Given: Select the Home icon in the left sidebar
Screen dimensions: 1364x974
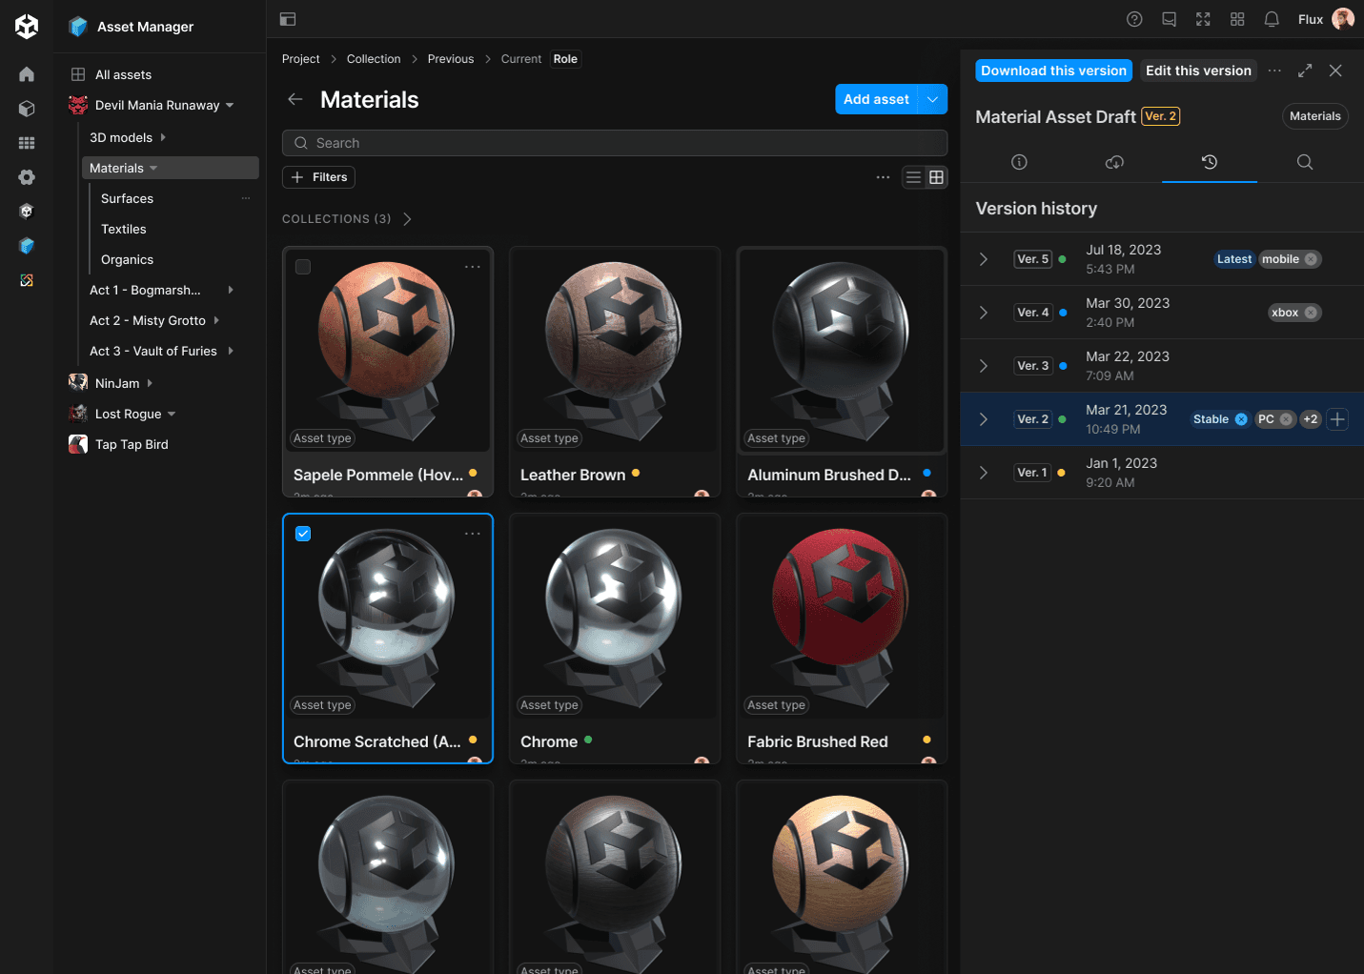Looking at the screenshot, I should (x=27, y=73).
